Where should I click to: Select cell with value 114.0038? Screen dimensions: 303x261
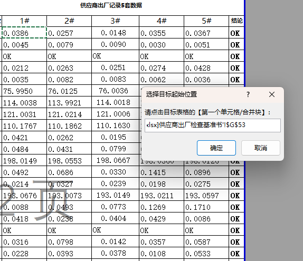click(24, 102)
